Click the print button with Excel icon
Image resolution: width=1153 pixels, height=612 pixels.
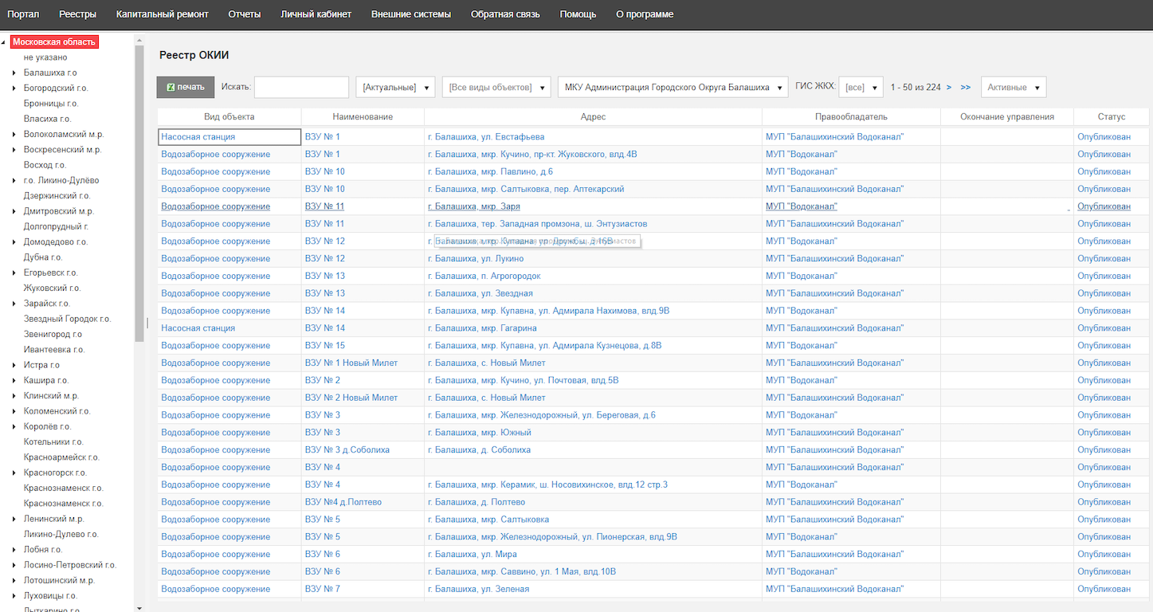point(186,87)
